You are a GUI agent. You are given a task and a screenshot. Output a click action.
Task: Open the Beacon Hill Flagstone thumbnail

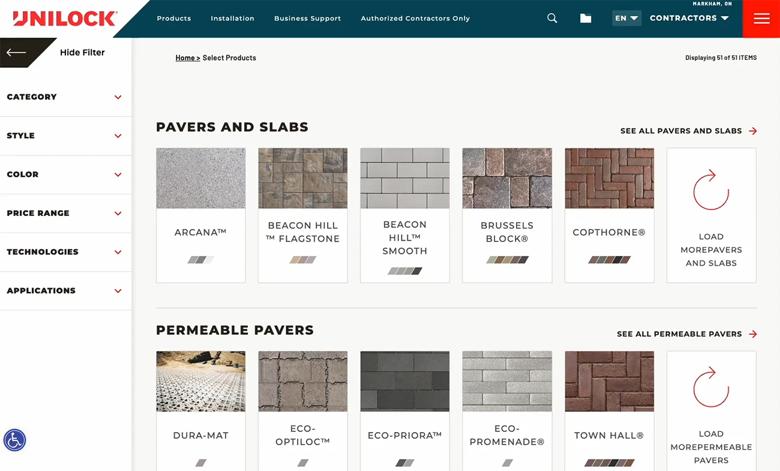point(303,178)
